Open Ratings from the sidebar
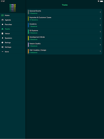The width and height of the screenshot is (104, 139). [13, 43]
